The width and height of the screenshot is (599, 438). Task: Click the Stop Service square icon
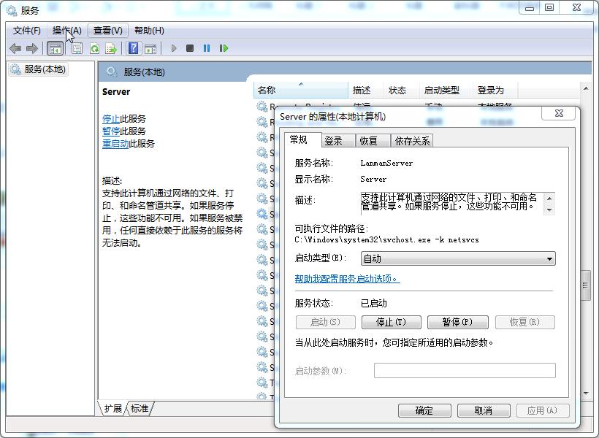pos(190,48)
